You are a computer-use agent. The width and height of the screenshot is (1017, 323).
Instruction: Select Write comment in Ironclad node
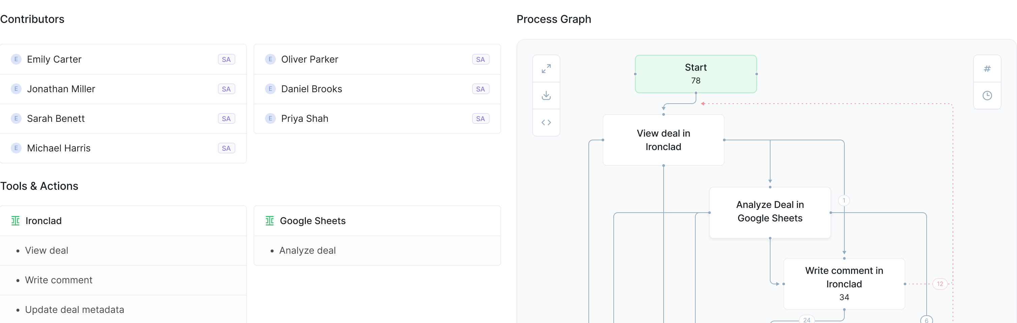(x=844, y=284)
